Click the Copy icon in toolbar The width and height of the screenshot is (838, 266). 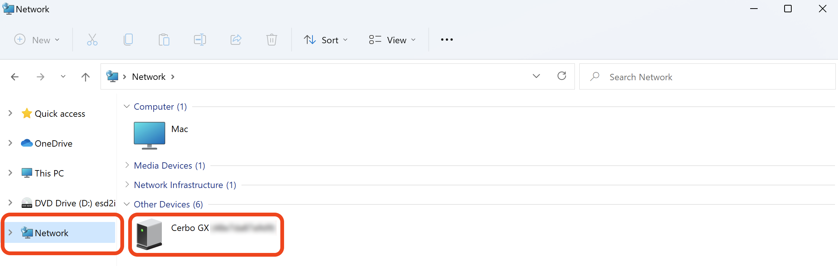tap(128, 40)
